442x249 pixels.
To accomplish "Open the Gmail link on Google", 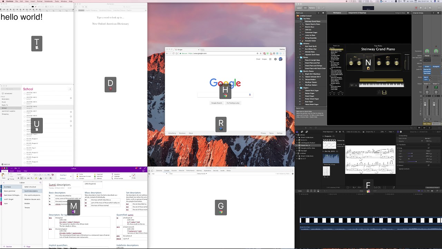I will click(x=258, y=59).
